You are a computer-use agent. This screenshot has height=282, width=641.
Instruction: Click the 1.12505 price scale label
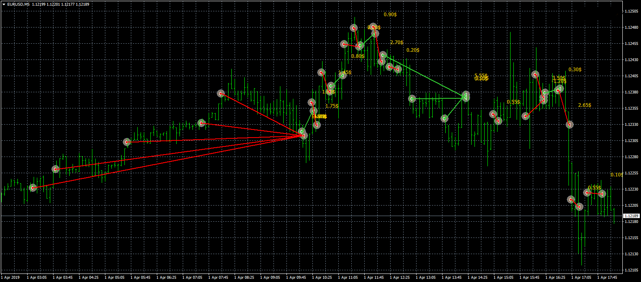coord(632,11)
